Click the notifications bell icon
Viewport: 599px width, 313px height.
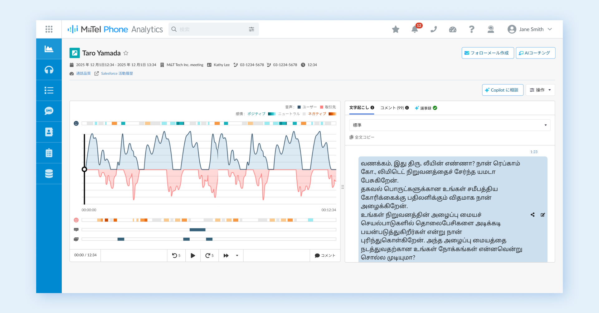tap(415, 29)
